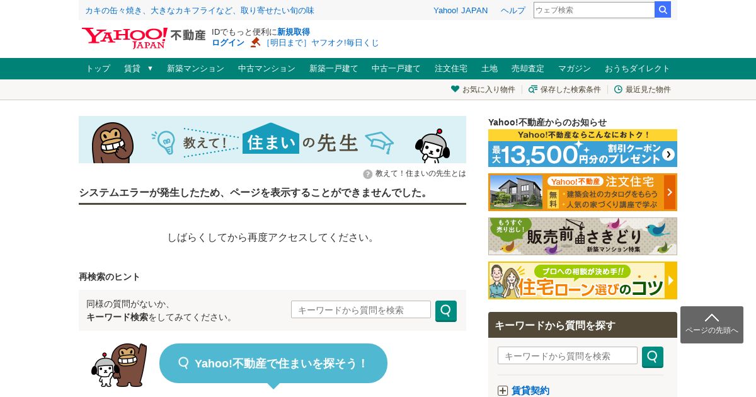Click the Yahoo! JAPAN link at top
Image resolution: width=756 pixels, height=397 pixels.
(461, 10)
